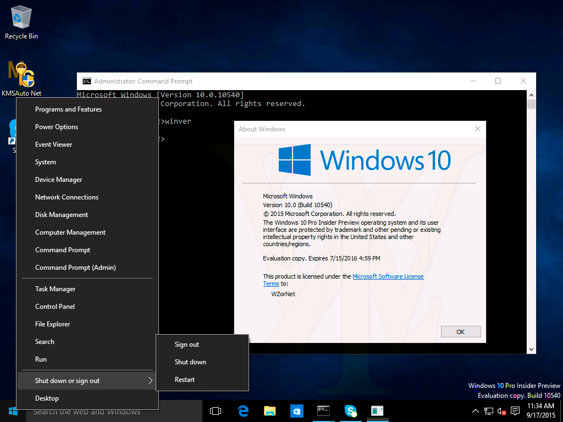The image size is (563, 422).
Task: Click OK in About Windows dialog
Action: 461,332
